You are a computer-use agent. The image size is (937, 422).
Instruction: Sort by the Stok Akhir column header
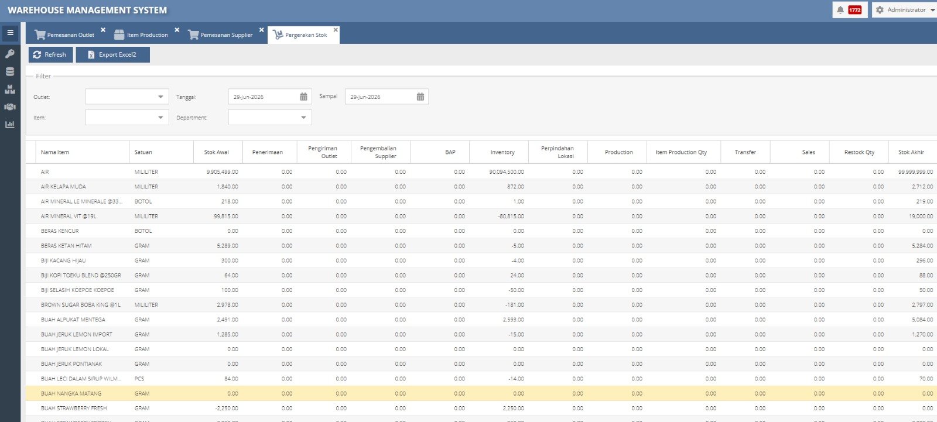click(912, 152)
